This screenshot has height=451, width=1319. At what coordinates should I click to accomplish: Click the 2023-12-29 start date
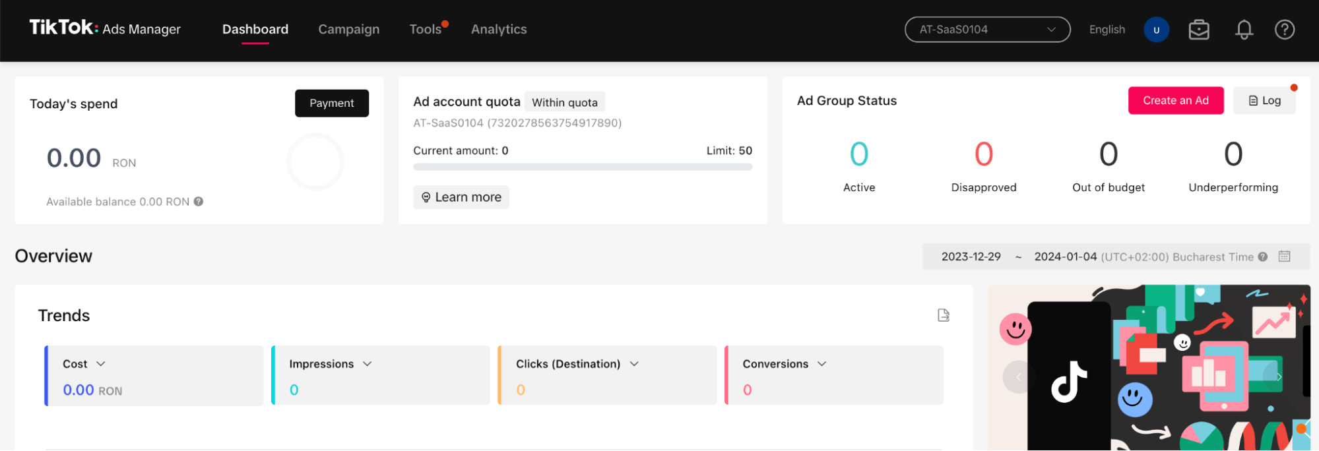971,257
